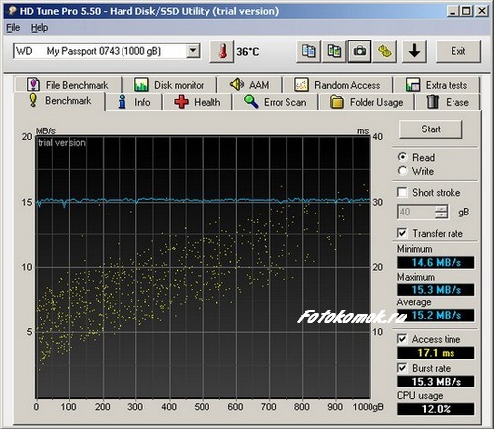The image size is (494, 429).
Task: Enable the Short stroke checkbox
Action: click(402, 192)
